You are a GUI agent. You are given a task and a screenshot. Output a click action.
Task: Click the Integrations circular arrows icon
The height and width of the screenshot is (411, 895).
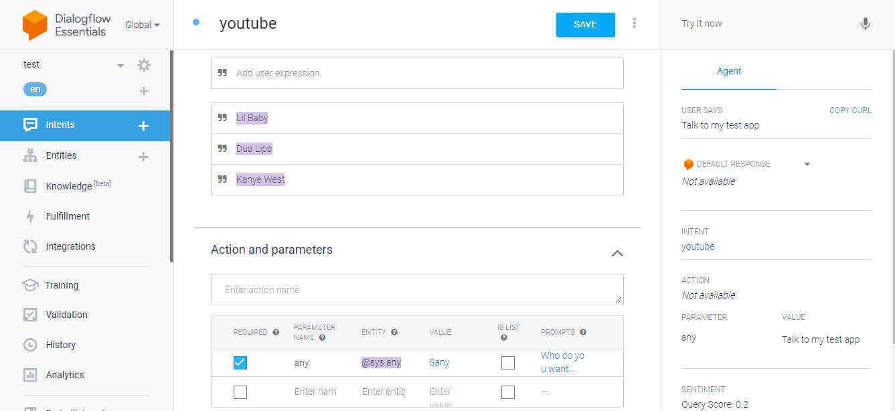pos(30,246)
